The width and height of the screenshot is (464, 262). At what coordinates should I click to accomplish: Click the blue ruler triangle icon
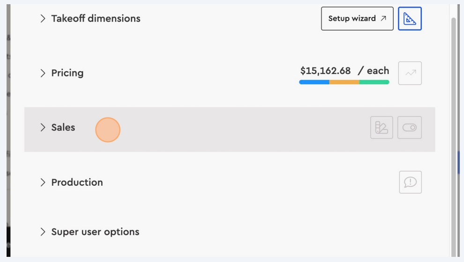pyautogui.click(x=410, y=19)
